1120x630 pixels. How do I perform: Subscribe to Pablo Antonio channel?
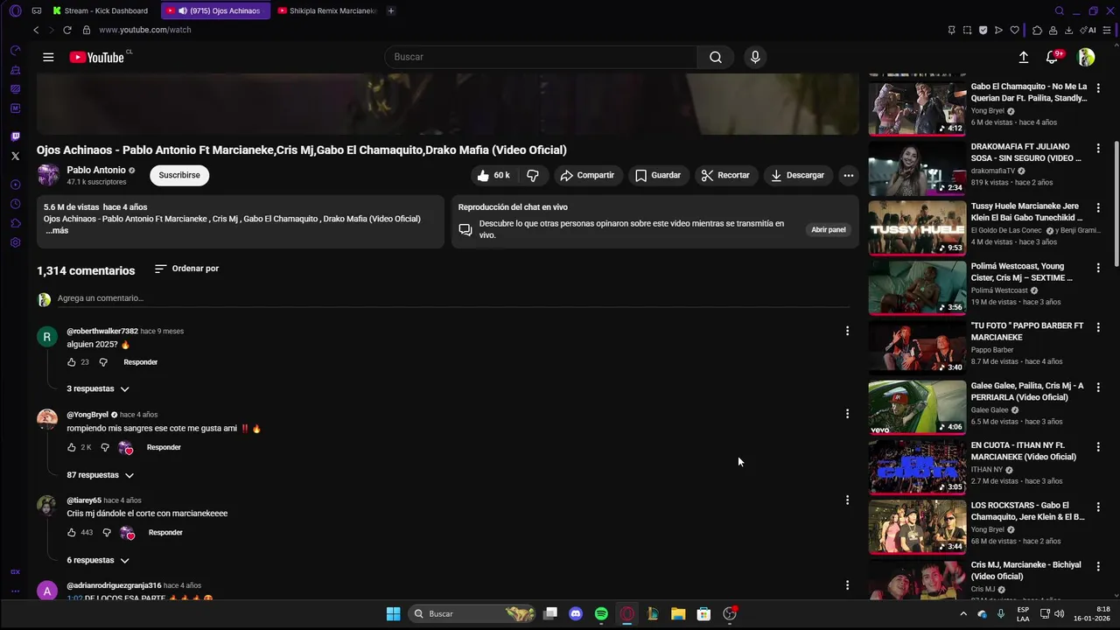click(179, 175)
